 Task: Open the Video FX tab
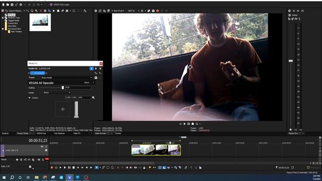point(77,133)
